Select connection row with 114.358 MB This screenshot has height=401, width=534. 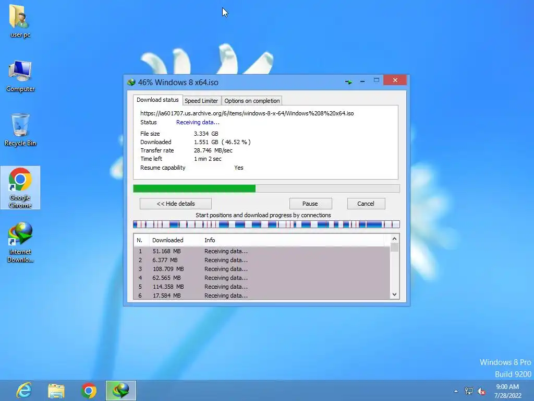[x=262, y=287]
